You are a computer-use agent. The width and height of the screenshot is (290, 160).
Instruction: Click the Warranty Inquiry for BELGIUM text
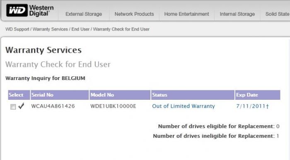coord(45,78)
